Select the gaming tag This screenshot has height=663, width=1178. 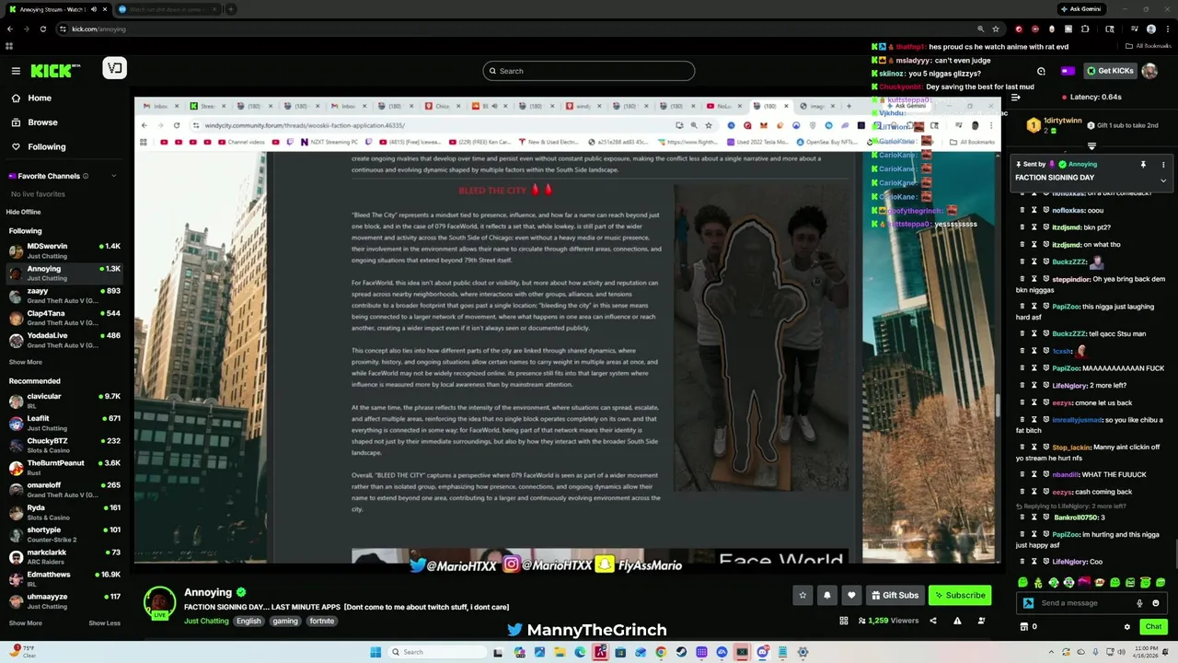point(284,621)
